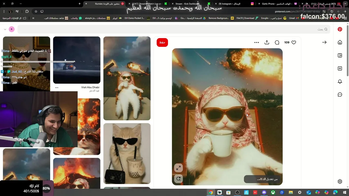
Task: Click the create plus icon in sidebar
Action: click(340, 68)
